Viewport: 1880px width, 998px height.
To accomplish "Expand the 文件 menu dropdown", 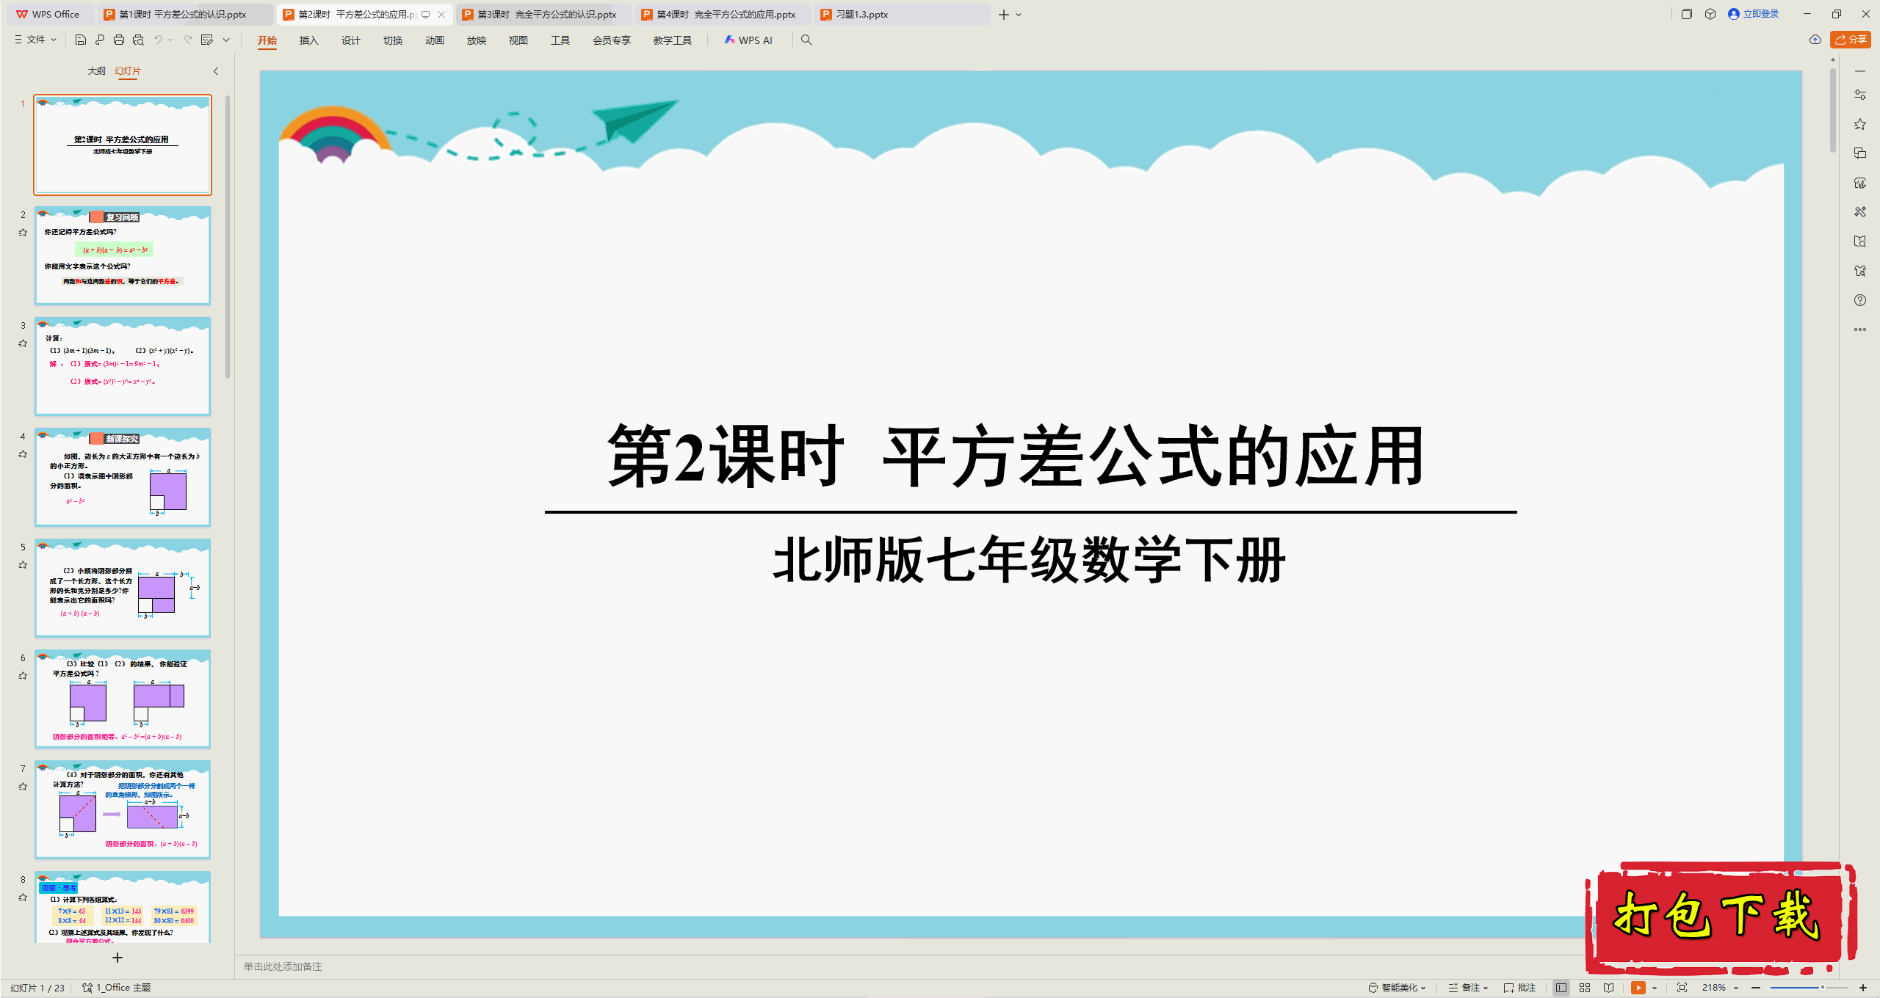I will pos(35,40).
